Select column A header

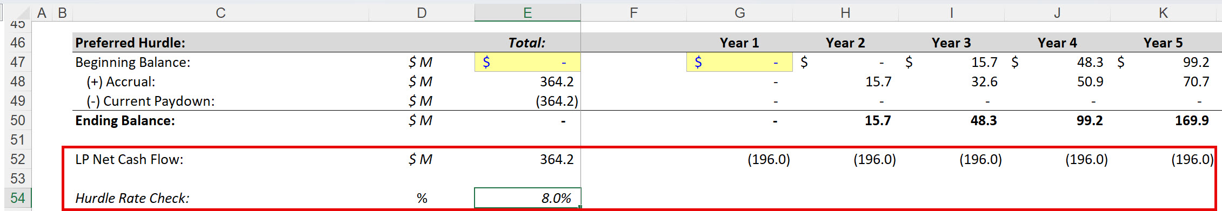42,13
